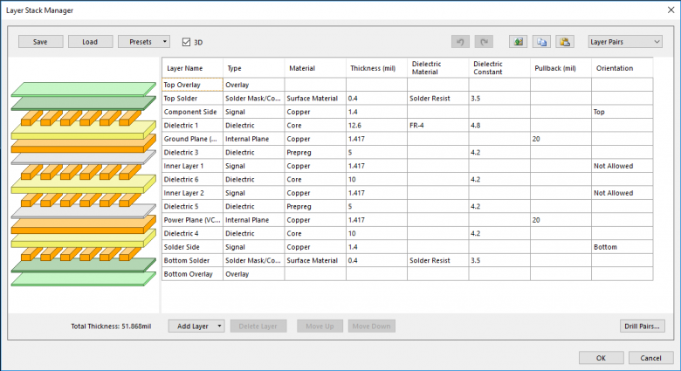
Task: Click the Load button
Action: pyautogui.click(x=90, y=42)
